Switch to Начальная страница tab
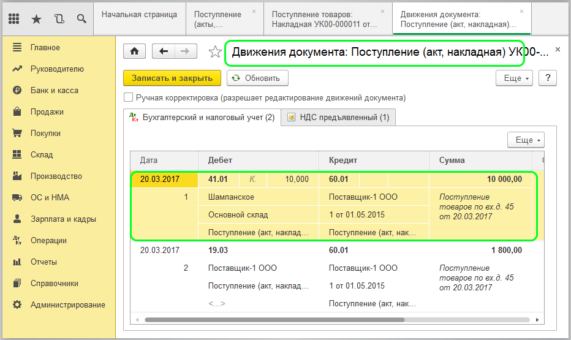The image size is (571, 340). point(140,19)
